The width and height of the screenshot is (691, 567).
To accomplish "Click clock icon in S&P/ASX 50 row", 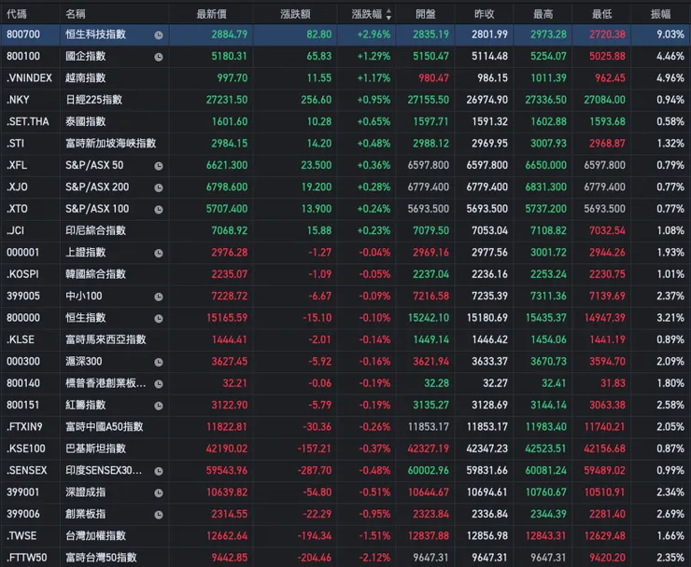I will pos(159,166).
